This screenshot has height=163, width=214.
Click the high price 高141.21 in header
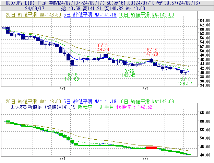click(92, 9)
